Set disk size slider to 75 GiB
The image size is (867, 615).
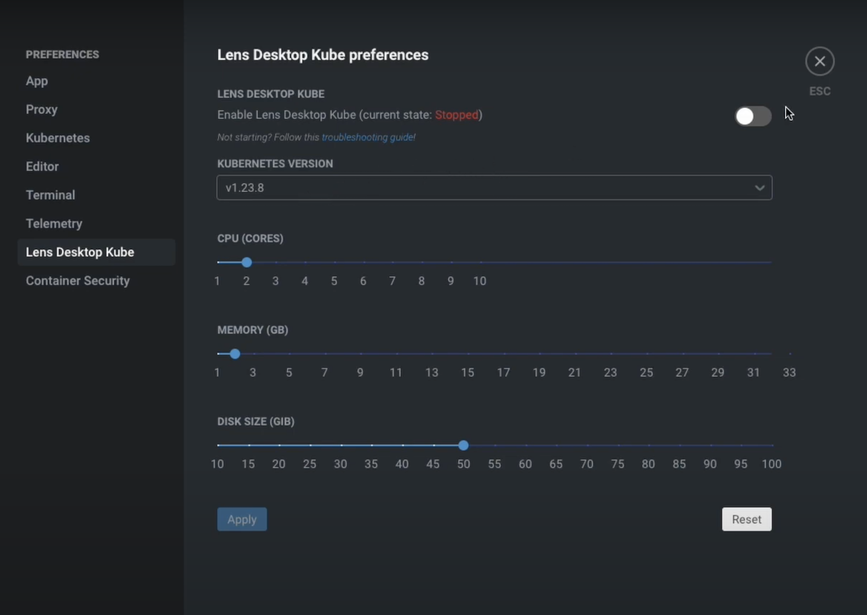point(617,445)
